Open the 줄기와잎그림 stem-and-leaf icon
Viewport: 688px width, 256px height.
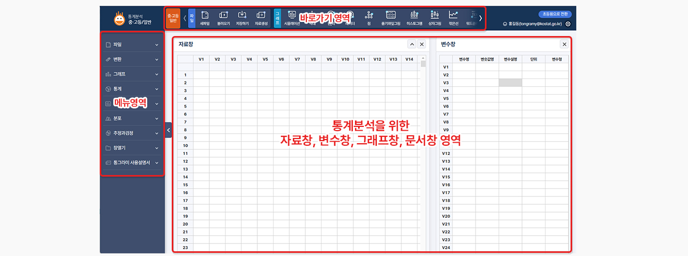point(390,18)
